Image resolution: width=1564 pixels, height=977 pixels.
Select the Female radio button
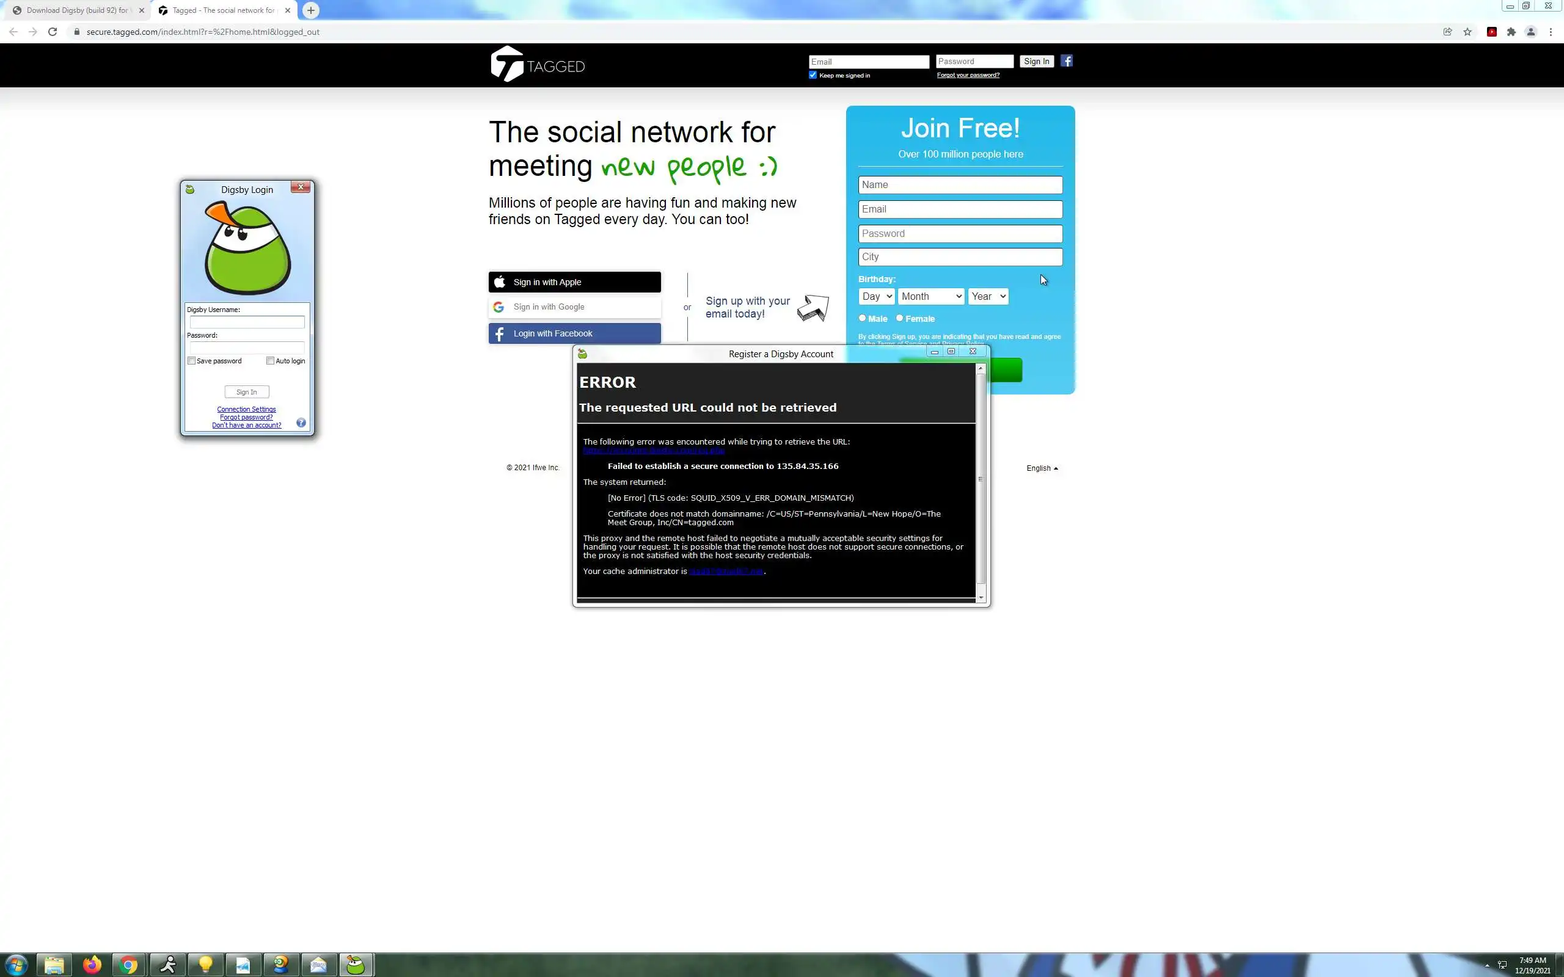click(899, 318)
